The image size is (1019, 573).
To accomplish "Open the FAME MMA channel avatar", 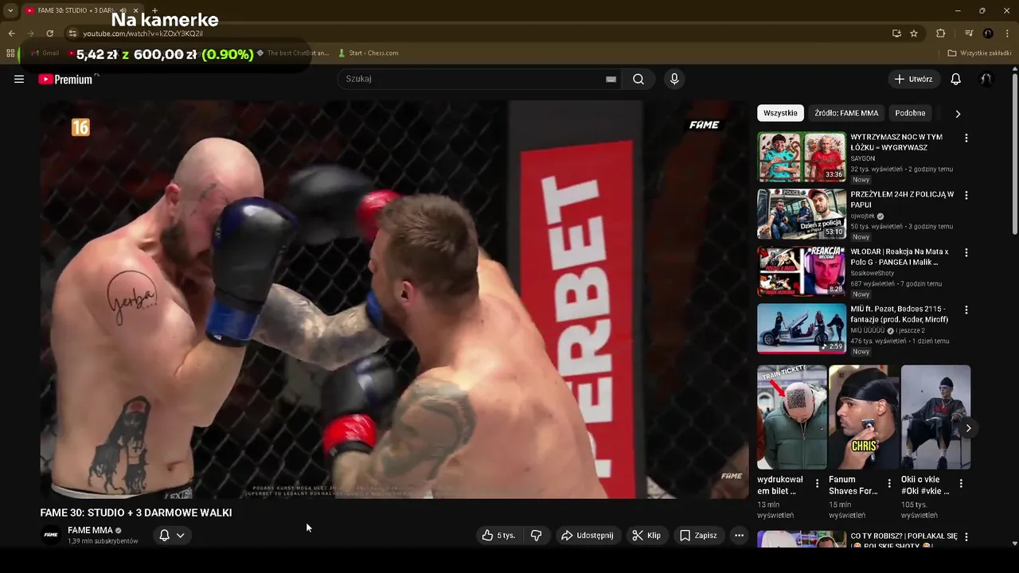I will click(x=51, y=535).
